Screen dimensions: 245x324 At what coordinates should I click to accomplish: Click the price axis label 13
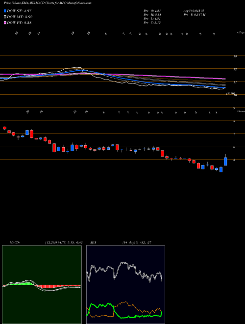(235, 56)
